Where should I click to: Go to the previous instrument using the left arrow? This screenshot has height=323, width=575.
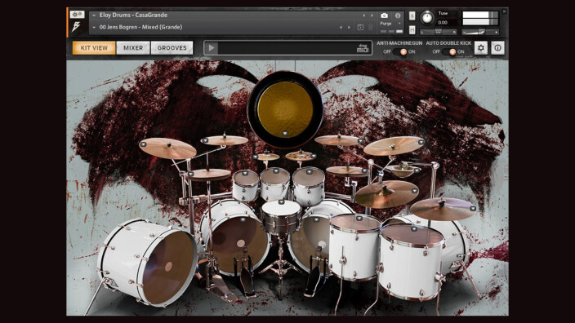[x=363, y=15]
